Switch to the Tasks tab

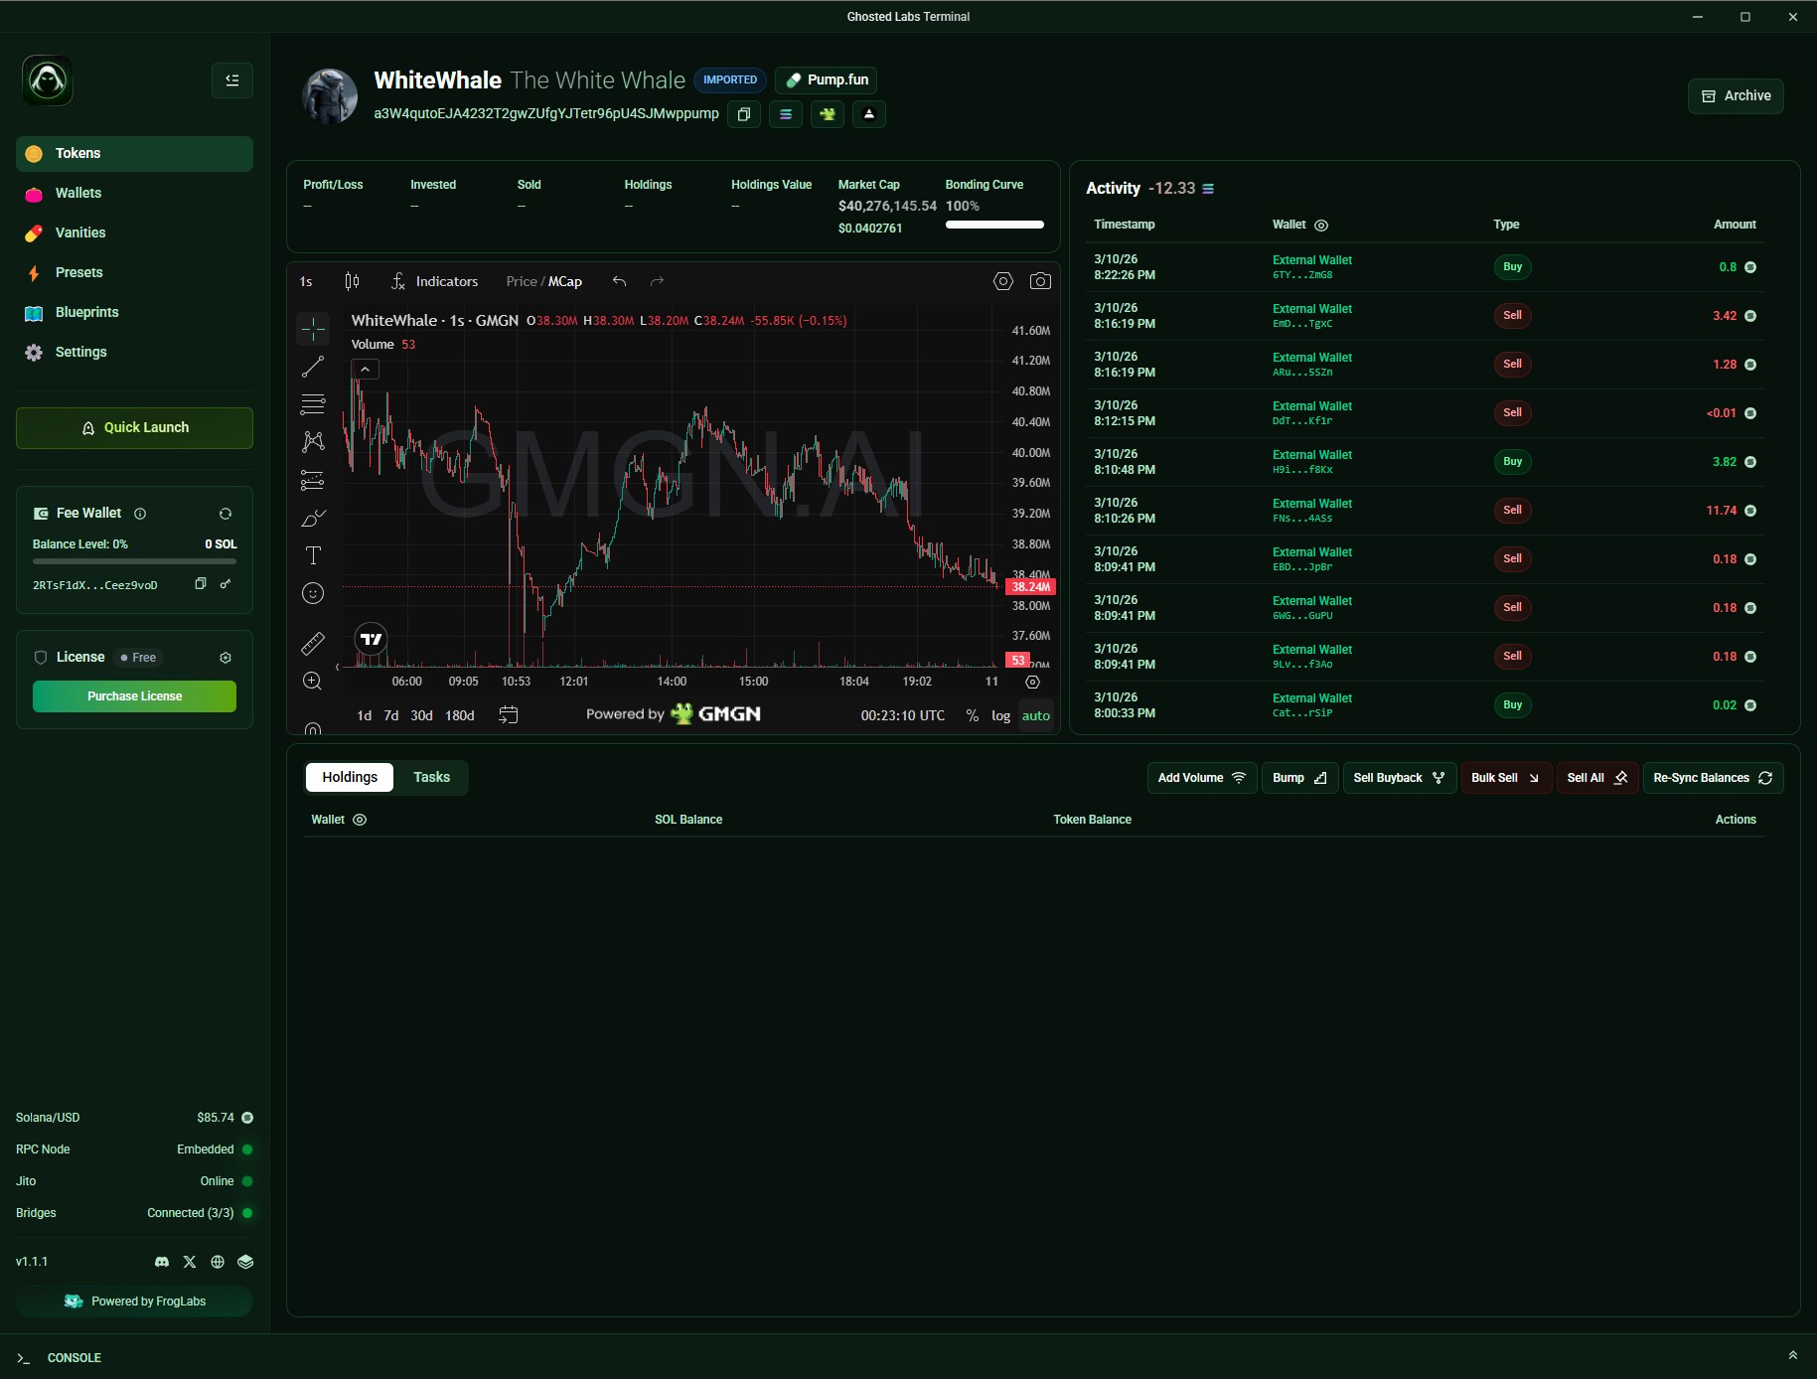click(x=431, y=777)
